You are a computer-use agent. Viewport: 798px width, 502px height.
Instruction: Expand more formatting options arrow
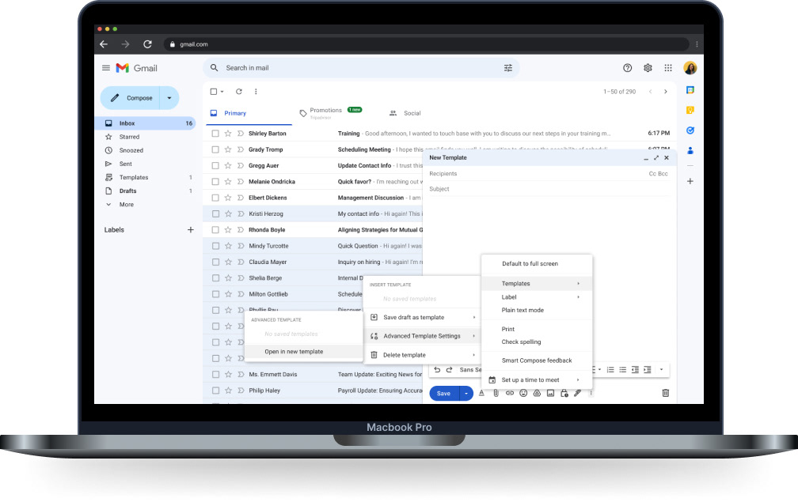(662, 370)
